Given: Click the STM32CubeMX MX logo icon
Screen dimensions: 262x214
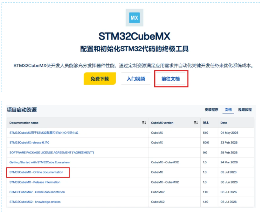Looking at the screenshot, I should click(134, 18).
